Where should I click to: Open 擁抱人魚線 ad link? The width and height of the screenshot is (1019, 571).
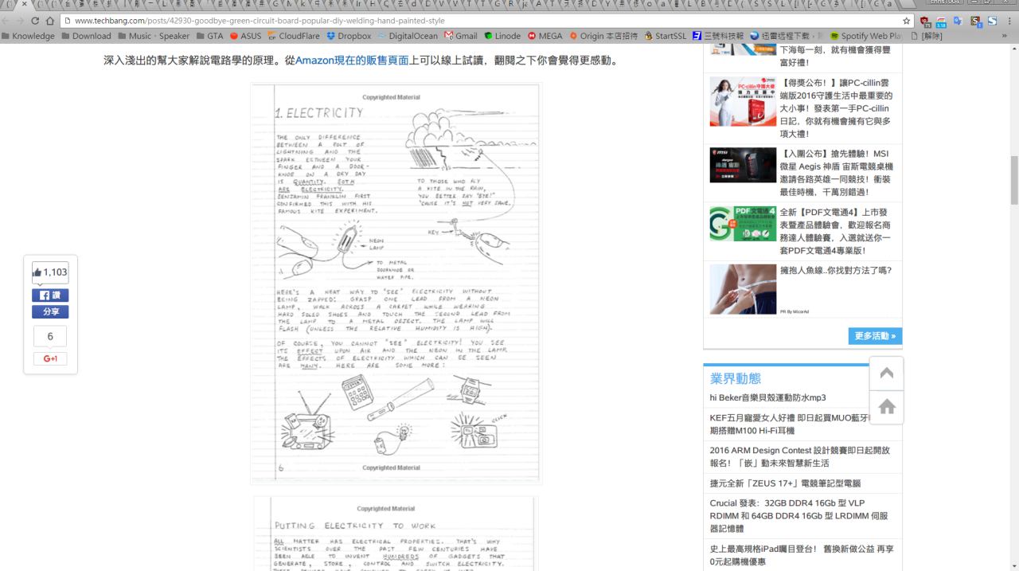point(836,271)
